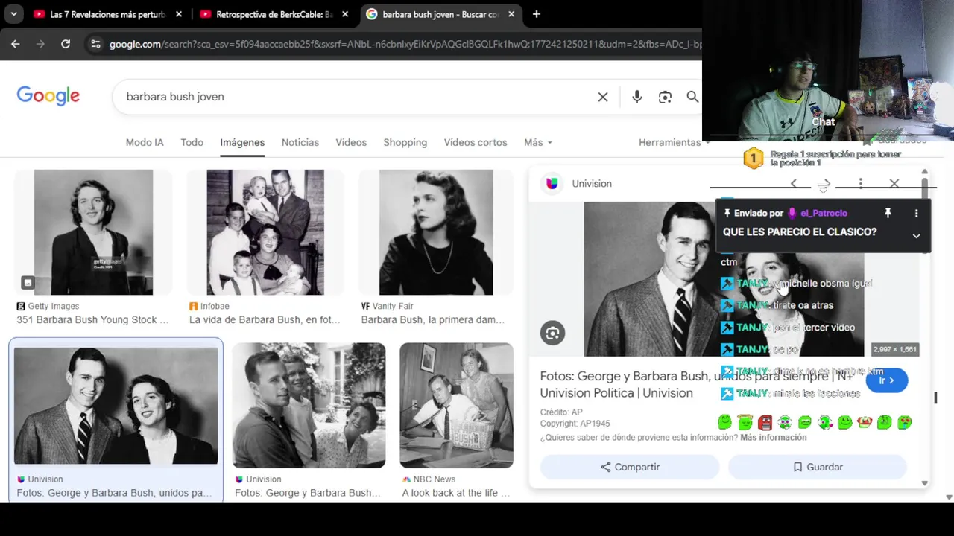Go forward in browser history
Viewport: 954px width, 536px height.
click(40, 44)
